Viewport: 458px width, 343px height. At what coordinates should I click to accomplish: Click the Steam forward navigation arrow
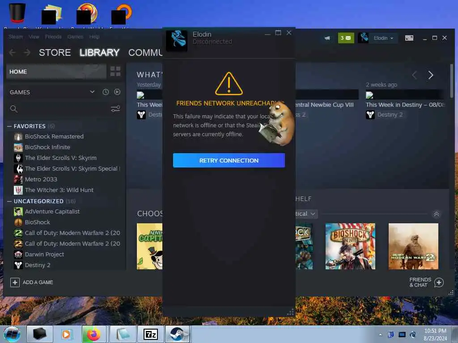tap(27, 53)
